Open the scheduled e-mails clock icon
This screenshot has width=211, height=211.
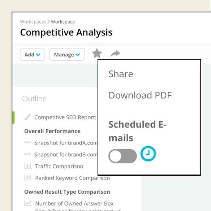(x=148, y=154)
